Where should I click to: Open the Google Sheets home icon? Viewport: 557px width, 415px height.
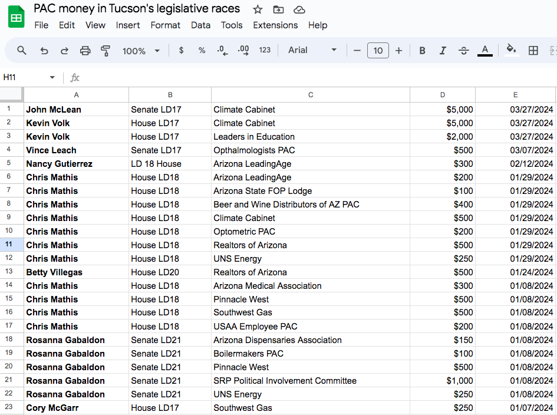[x=16, y=17]
